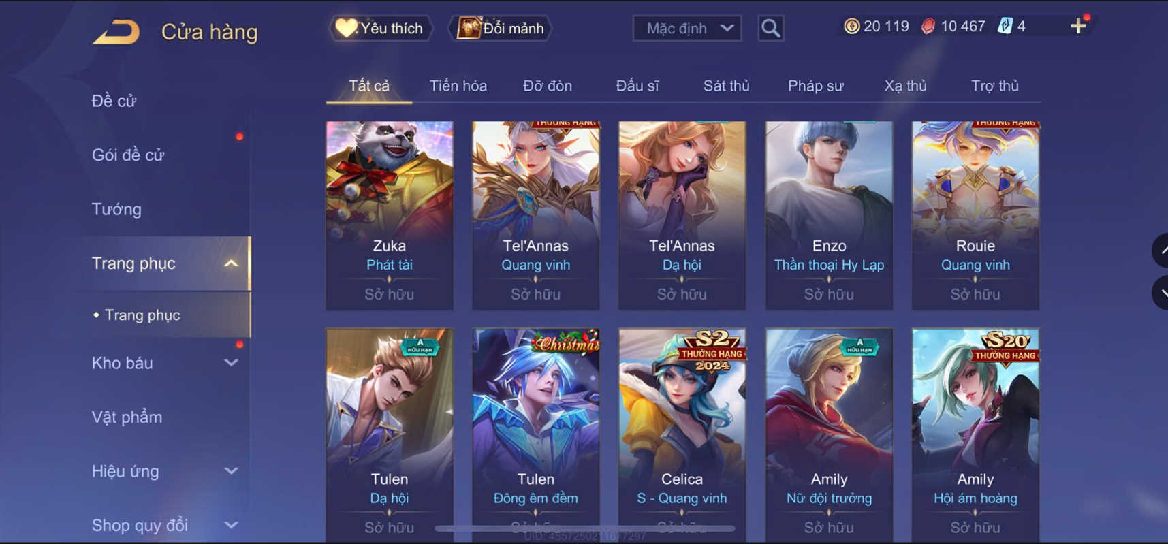Tap the plus icon to add currency
The width and height of the screenshot is (1168, 544).
tap(1078, 26)
